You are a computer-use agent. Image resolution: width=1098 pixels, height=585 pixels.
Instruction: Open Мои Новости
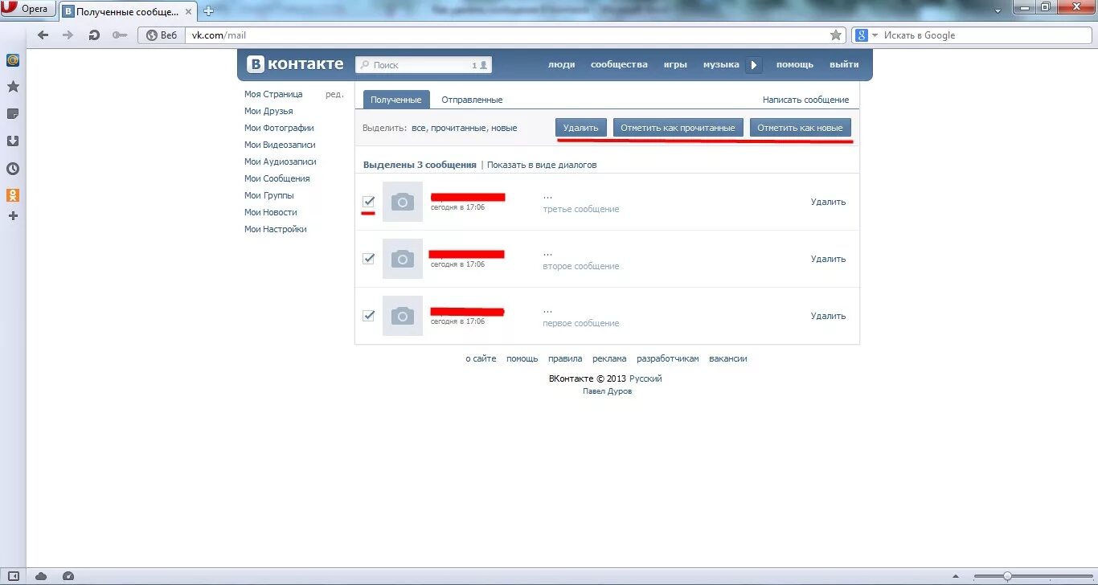(x=271, y=212)
